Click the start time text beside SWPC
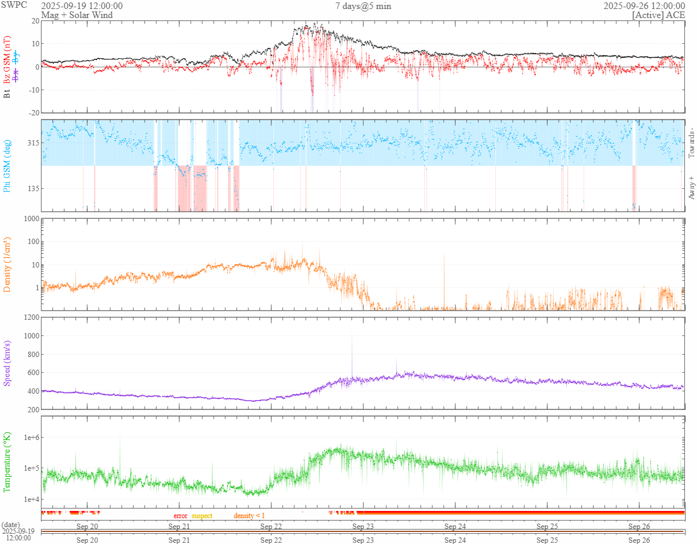This screenshot has width=697, height=544. coord(82,6)
